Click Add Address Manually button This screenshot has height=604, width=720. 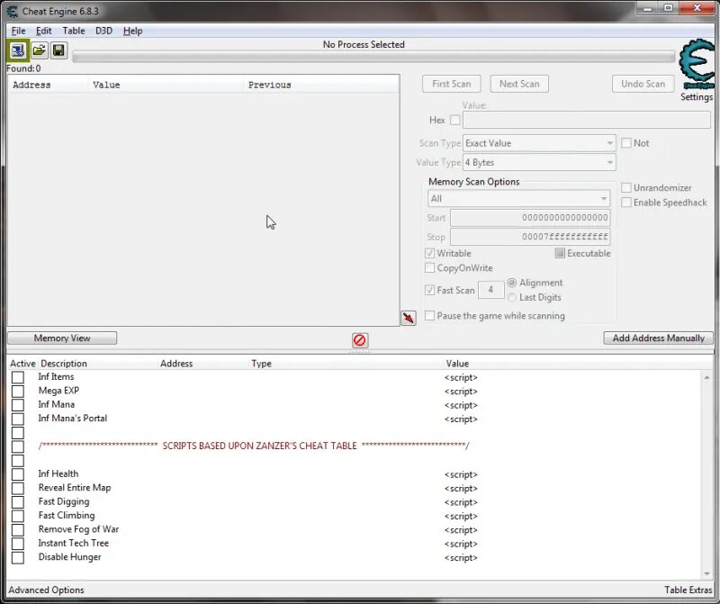pyautogui.click(x=658, y=338)
